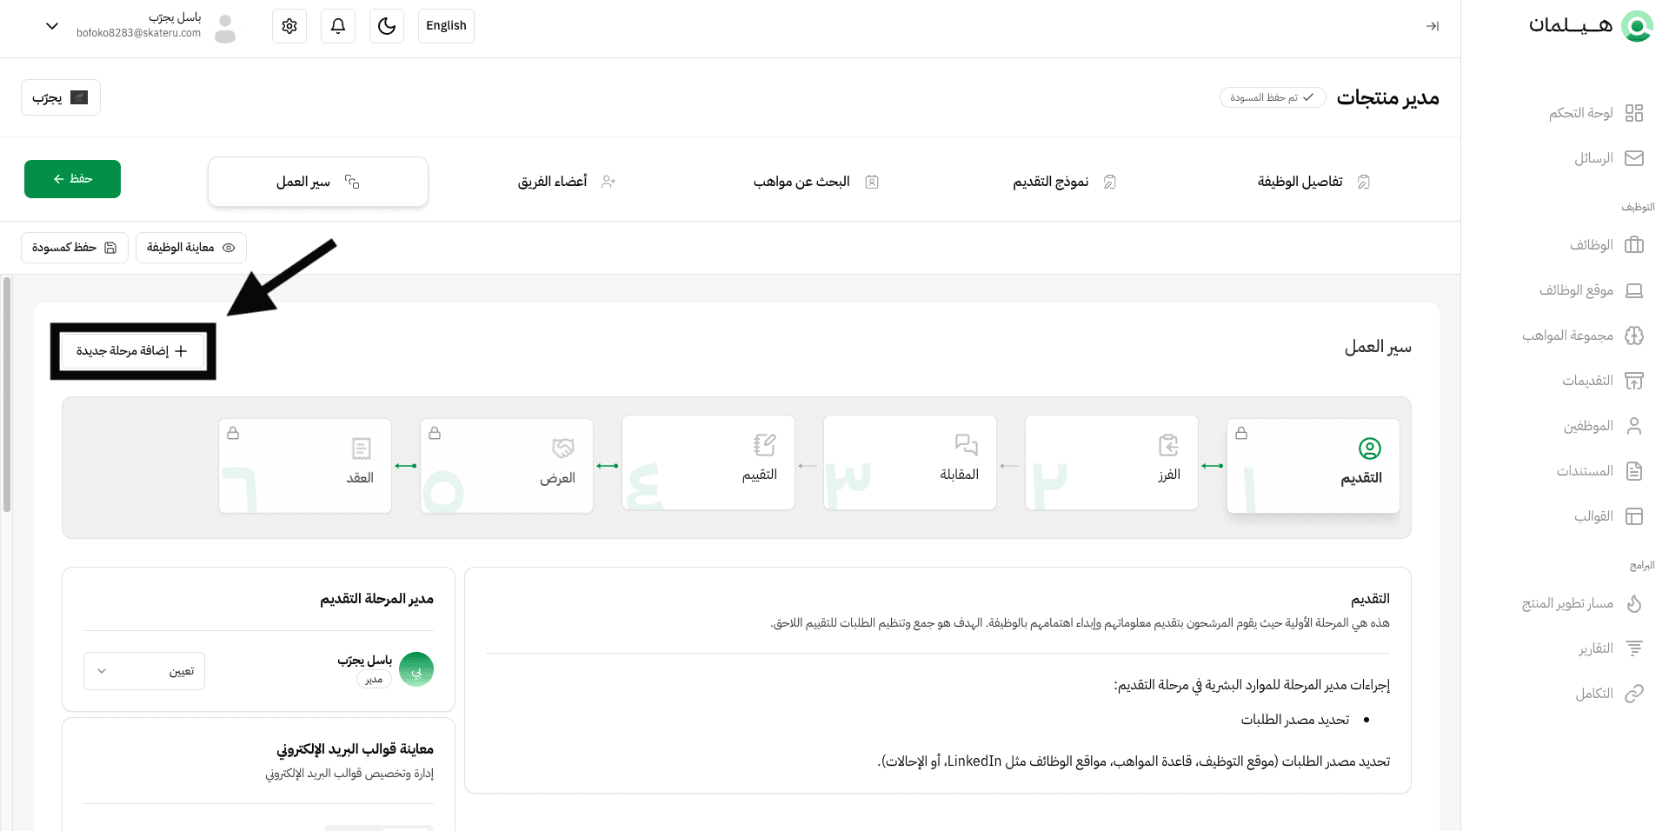
Task: Open the تعيين dropdown
Action: [144, 671]
